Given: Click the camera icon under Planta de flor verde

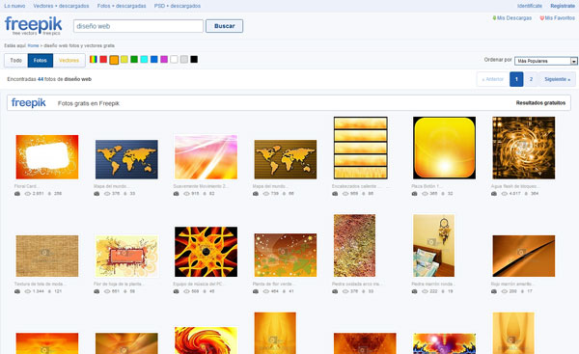Looking at the screenshot, I should click(x=256, y=291).
